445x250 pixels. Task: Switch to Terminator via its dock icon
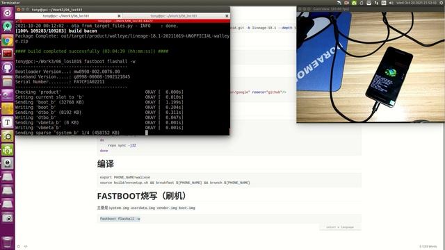pos(8,54)
